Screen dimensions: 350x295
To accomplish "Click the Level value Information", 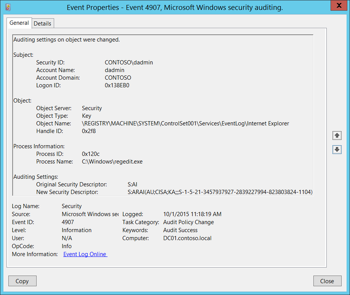I will click(77, 230).
